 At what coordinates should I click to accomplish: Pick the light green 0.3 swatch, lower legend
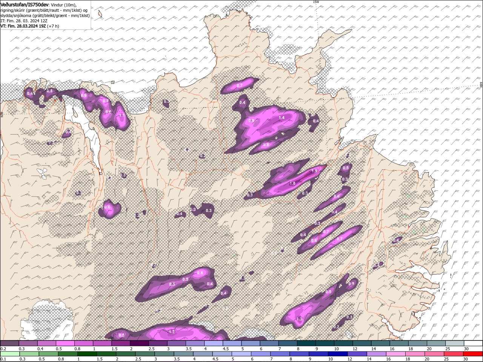pyautogui.click(x=29, y=354)
